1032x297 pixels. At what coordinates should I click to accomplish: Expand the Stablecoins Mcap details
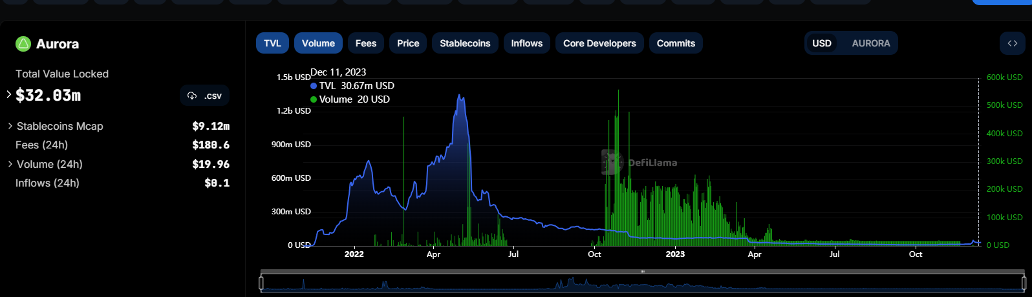(x=10, y=126)
